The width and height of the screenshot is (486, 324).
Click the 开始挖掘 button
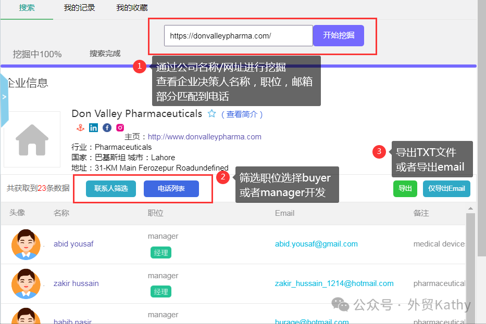click(338, 35)
